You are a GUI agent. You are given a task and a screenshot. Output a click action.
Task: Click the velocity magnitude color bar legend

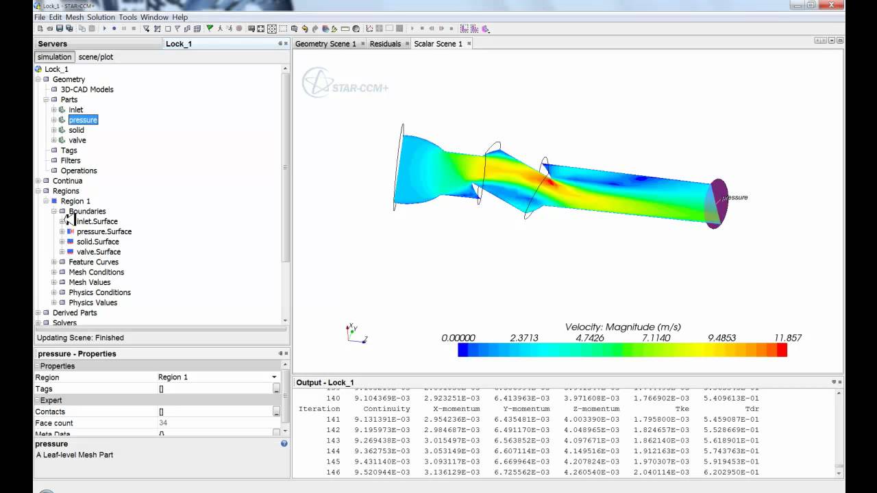tap(622, 350)
